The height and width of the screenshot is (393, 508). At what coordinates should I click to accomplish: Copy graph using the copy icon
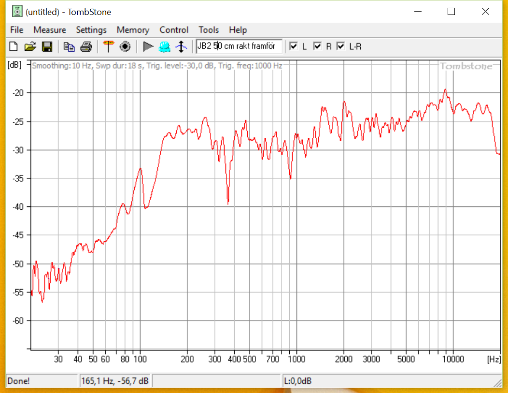tap(69, 47)
